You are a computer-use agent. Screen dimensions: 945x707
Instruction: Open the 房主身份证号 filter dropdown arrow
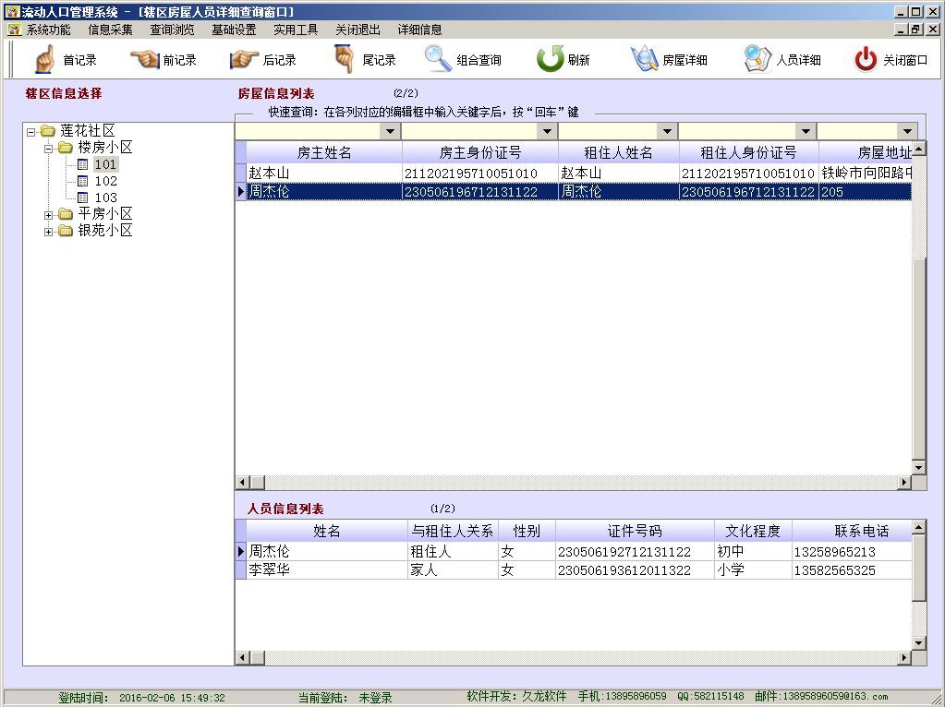pyautogui.click(x=548, y=132)
